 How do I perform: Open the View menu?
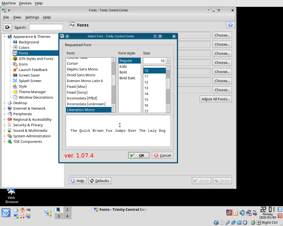[17, 17]
